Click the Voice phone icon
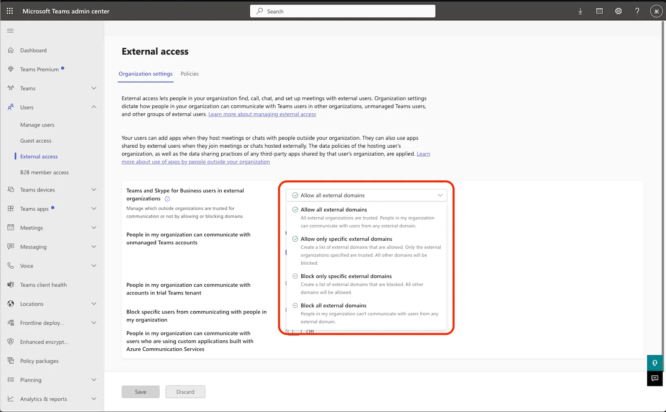This screenshot has height=412, width=666. (x=11, y=266)
